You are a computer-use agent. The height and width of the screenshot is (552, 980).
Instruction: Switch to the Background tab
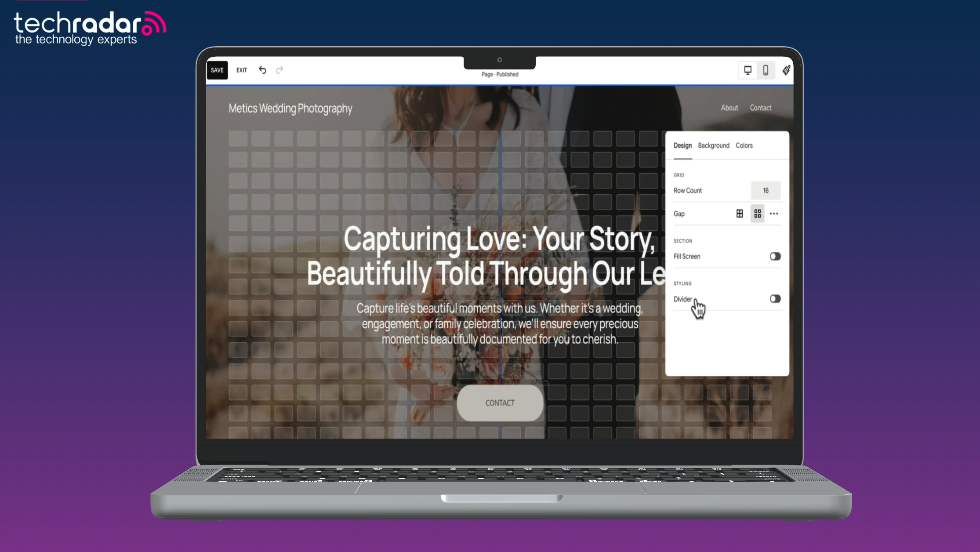(713, 145)
